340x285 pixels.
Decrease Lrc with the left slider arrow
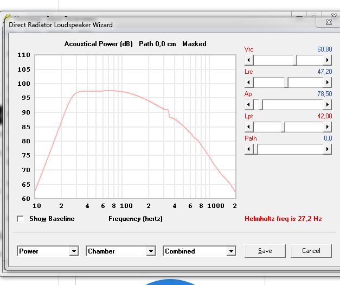coord(249,83)
